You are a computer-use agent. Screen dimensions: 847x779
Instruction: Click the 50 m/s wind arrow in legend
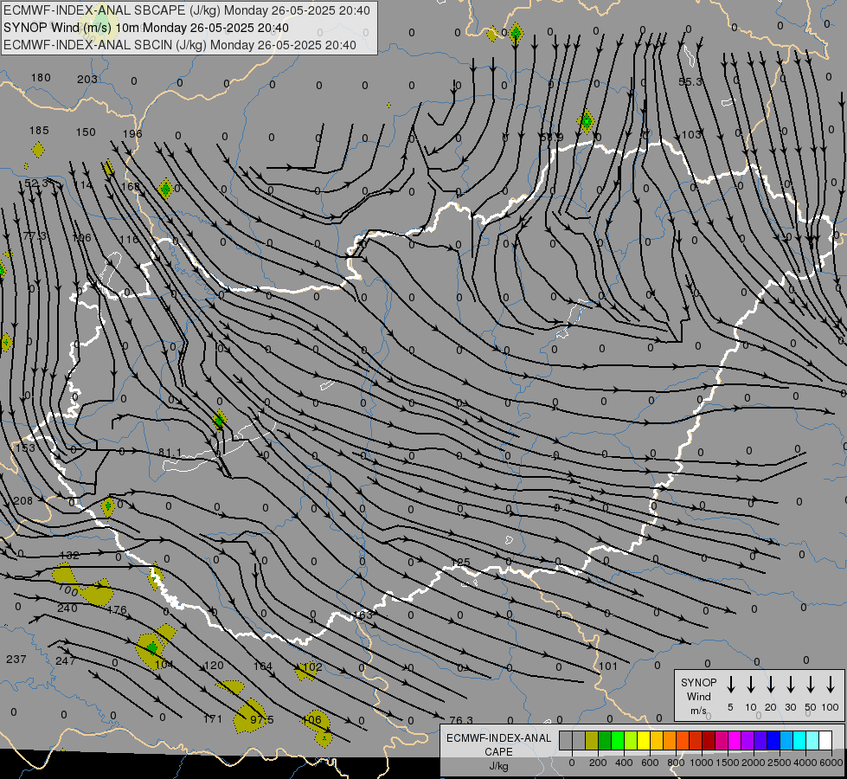coord(811,684)
